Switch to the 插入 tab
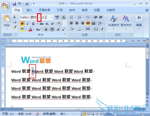Viewport: 150px width, 116px height. [29, 10]
